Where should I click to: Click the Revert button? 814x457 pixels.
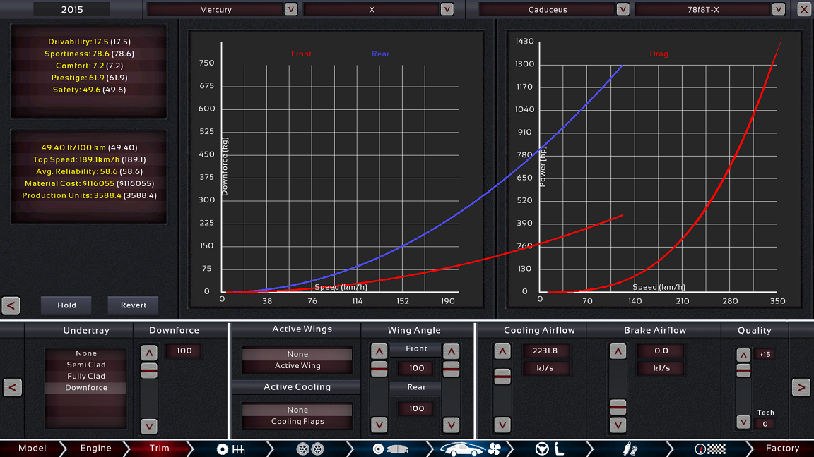tap(134, 305)
